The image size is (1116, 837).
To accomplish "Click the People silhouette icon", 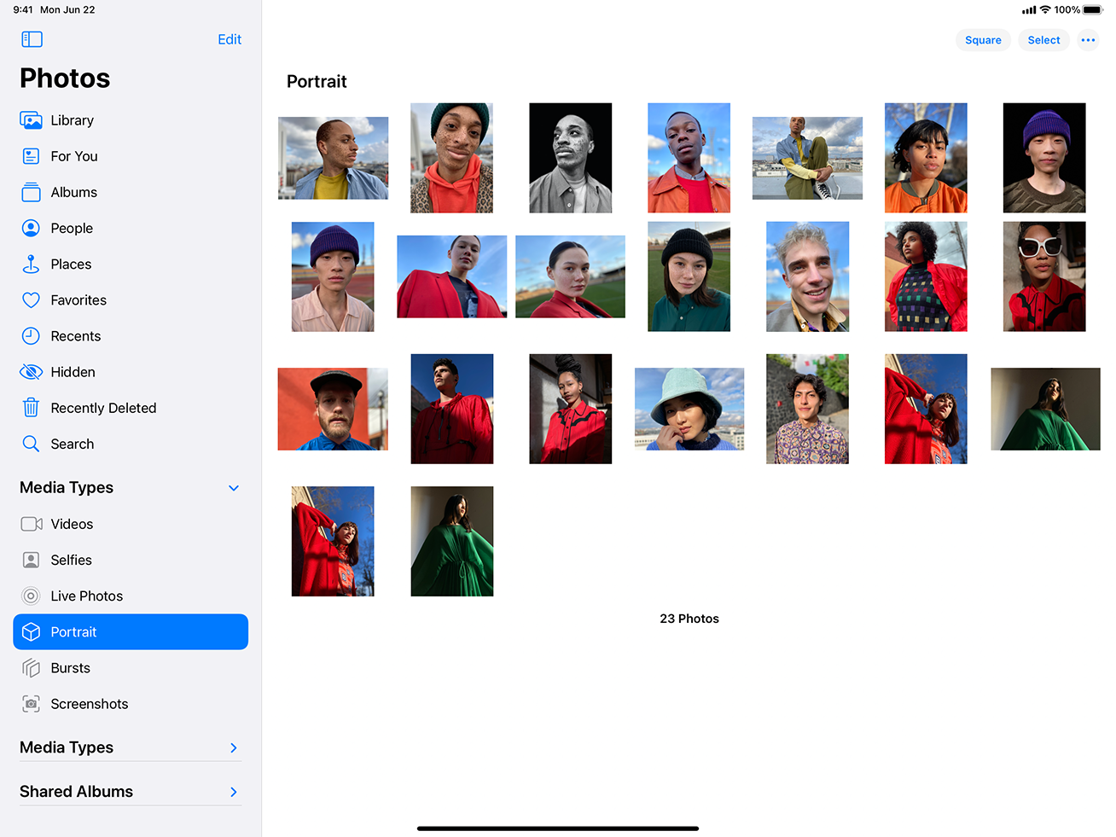I will pyautogui.click(x=31, y=228).
